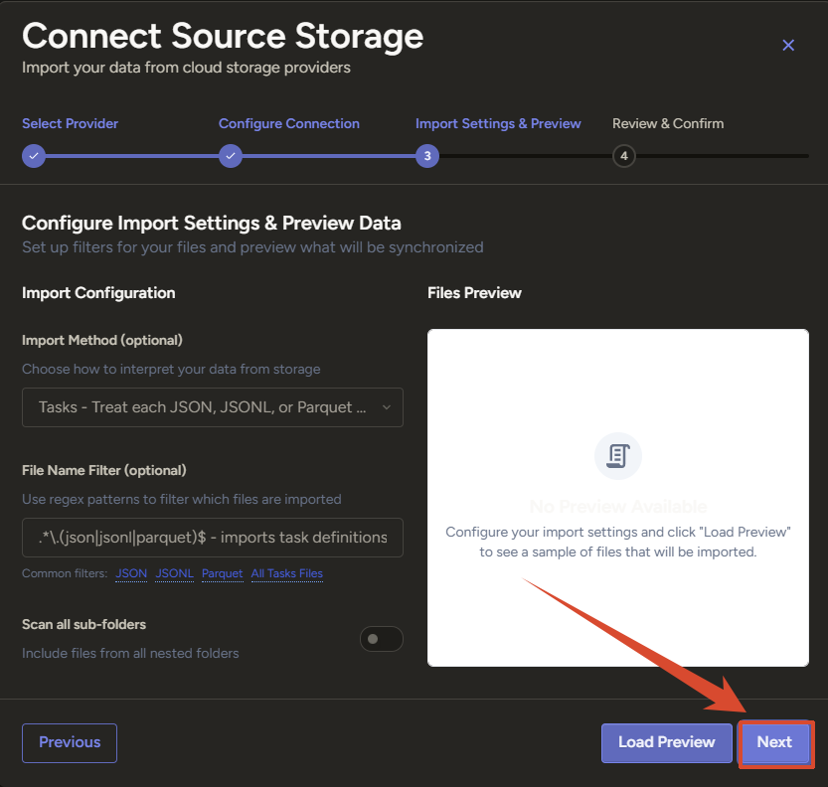Click the Select Provider completed step circle
828x787 pixels.
(34, 156)
